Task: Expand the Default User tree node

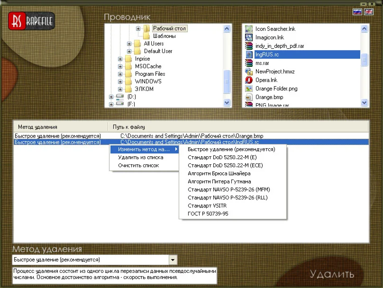Action: (x=129, y=51)
